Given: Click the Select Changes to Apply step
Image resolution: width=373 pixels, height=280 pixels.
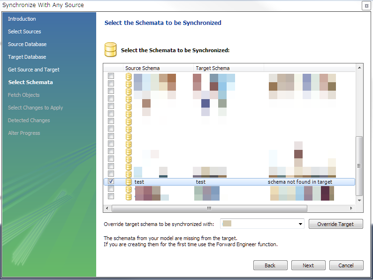Looking at the screenshot, I should [35, 108].
